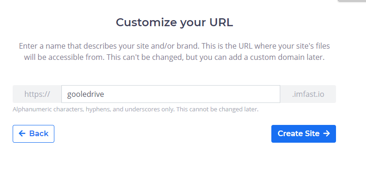Click the word 'Customize' in the heading
Viewport: 366px width, 182px height.
146,22
